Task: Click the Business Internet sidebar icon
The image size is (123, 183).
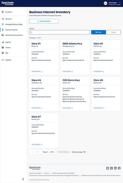Action: pyautogui.click(x=3, y=30)
